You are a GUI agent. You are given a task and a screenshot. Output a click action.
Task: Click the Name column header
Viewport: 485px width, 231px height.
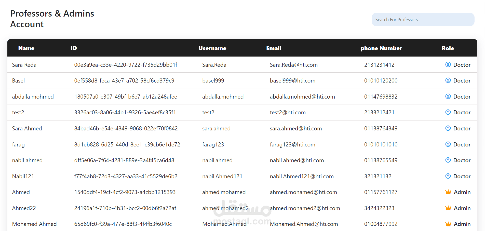click(x=26, y=48)
